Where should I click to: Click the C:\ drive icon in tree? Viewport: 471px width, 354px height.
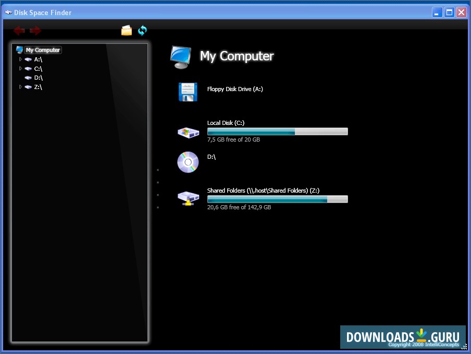tap(28, 69)
